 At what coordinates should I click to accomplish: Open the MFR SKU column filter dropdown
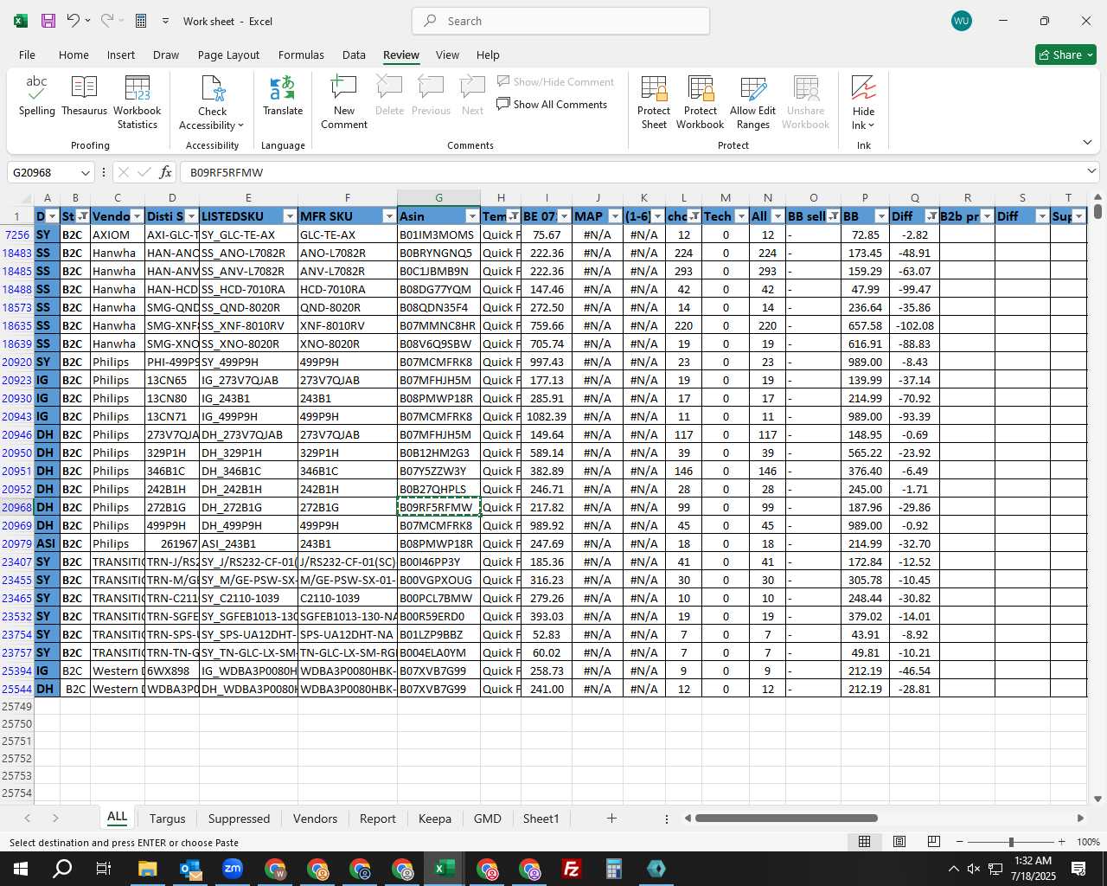(x=389, y=216)
